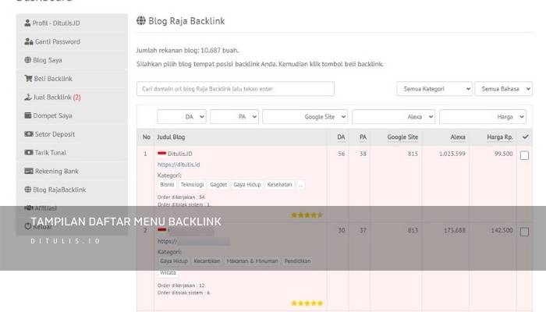The width and height of the screenshot is (546, 312).
Task: Open https://ditulis.id link
Action: coord(179,165)
